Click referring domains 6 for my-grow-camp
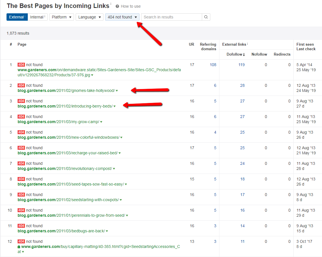The image size is (322, 257). point(215,117)
